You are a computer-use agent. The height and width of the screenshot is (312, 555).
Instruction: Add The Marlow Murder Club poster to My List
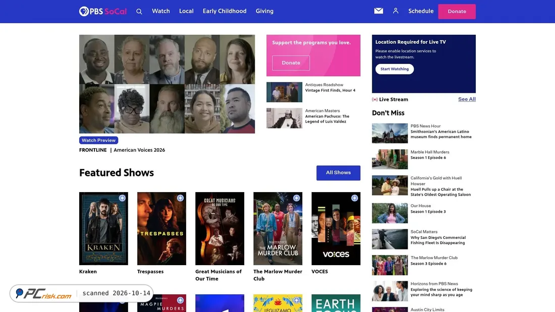tap(296, 198)
